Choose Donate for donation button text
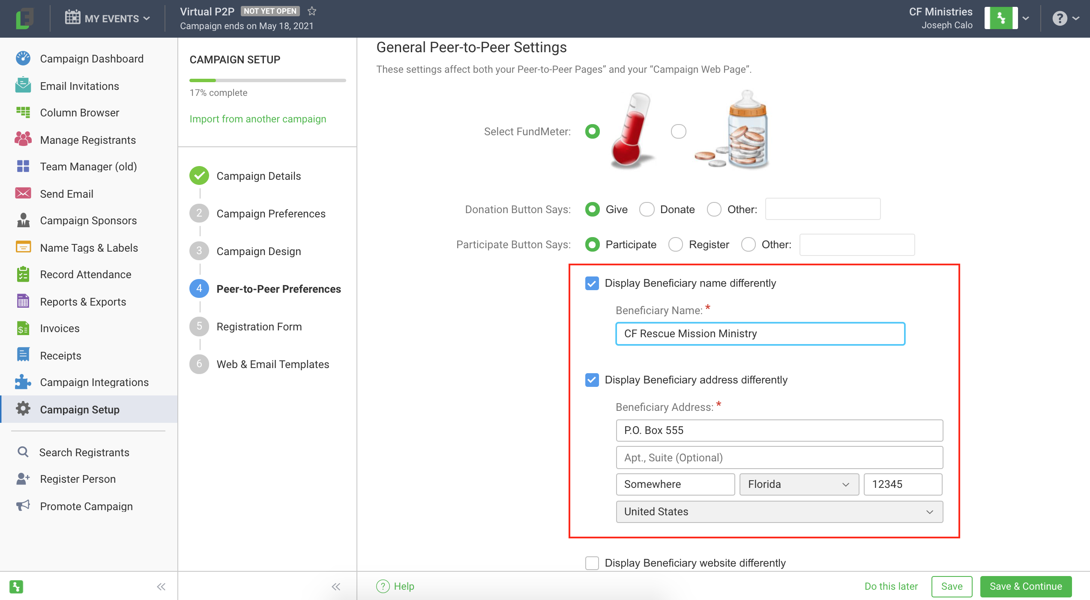 [647, 209]
